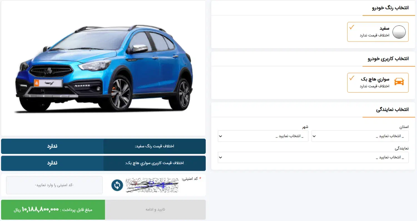Click the blue car image
The width and height of the screenshot is (417, 221).
[103, 68]
